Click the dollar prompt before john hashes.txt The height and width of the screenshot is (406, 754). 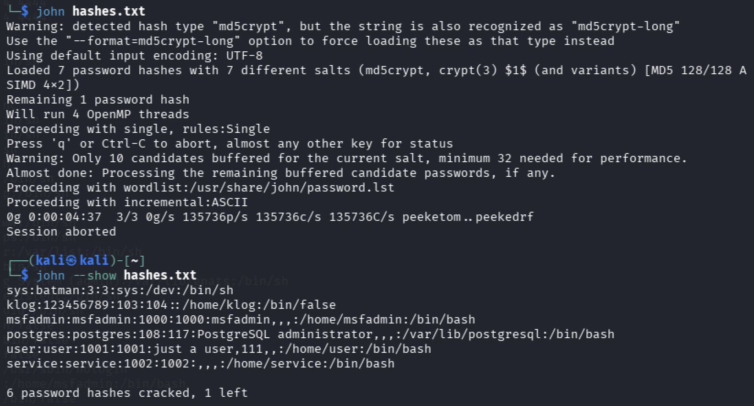click(25, 11)
